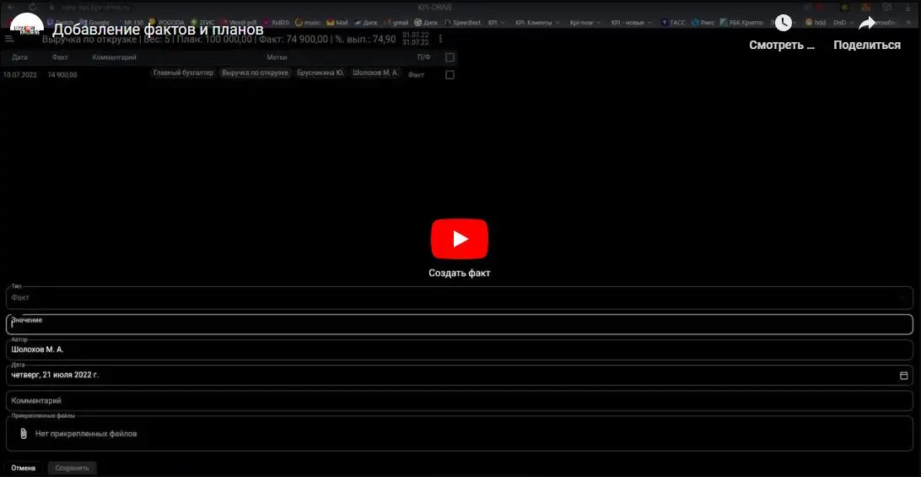
Task: Click the Share arrow icon
Action: [x=867, y=23]
